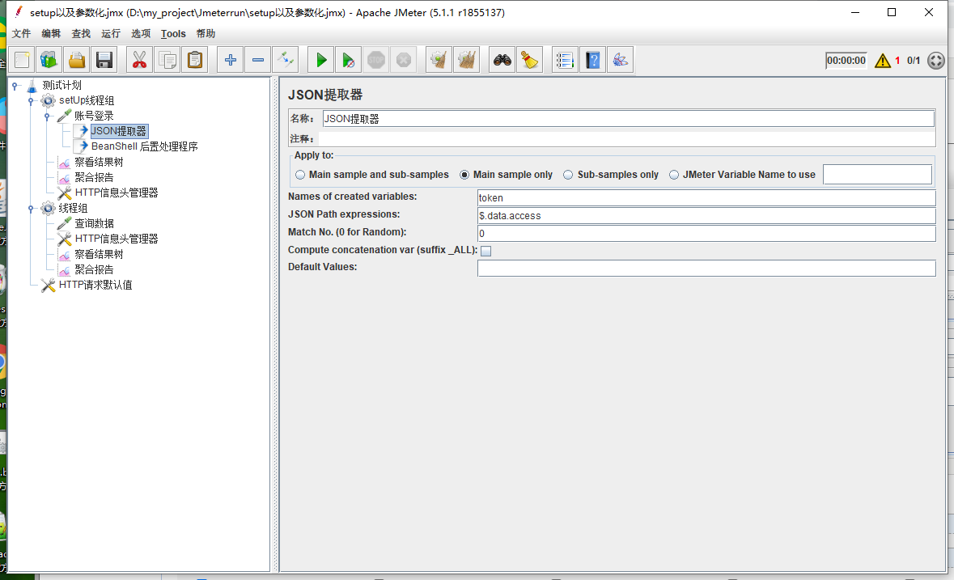Image resolution: width=954 pixels, height=580 pixels.
Task: Collapse the 线程组 node handle
Action: point(31,209)
